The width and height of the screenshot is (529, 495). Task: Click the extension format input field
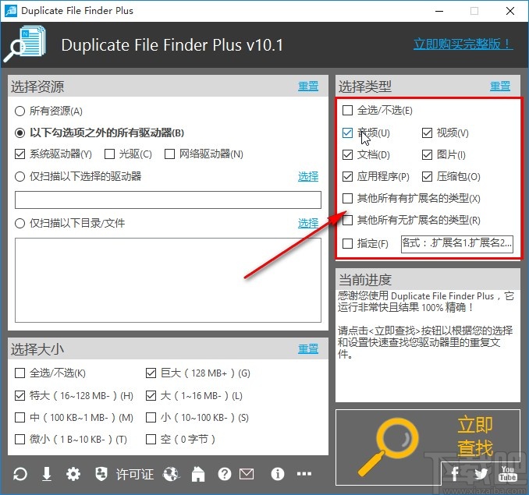[x=457, y=244]
